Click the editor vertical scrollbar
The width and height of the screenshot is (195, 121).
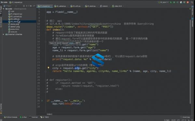pos(190,62)
